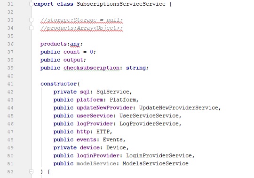Click the 'sql' parameter name
This screenshot has height=178, width=254.
coord(85,92)
